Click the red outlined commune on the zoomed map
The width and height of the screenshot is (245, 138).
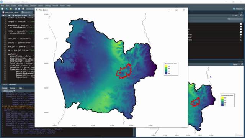pyautogui.click(x=124, y=71)
